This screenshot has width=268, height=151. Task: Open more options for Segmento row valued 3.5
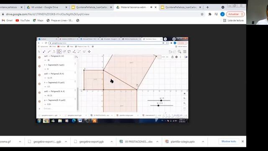pyautogui.click(x=75, y=81)
